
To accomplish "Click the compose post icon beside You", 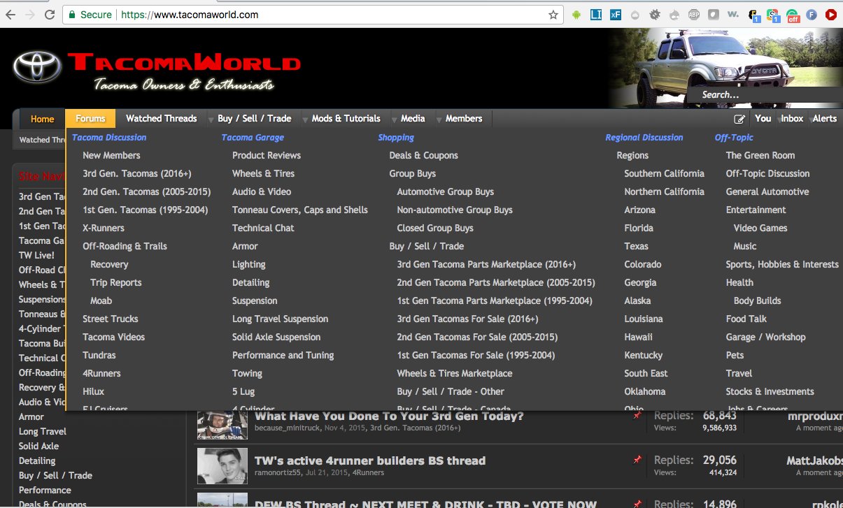I will point(739,119).
